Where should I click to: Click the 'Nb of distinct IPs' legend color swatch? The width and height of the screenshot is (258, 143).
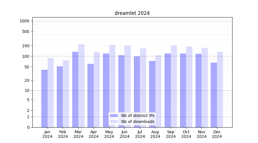114,116
